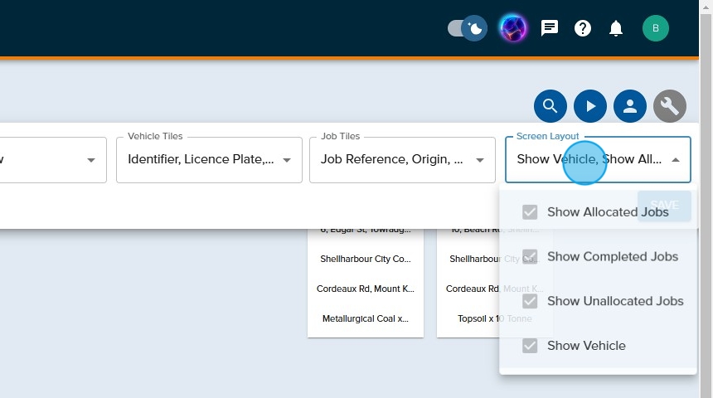
Task: Click the help question mark icon
Action: pos(583,28)
